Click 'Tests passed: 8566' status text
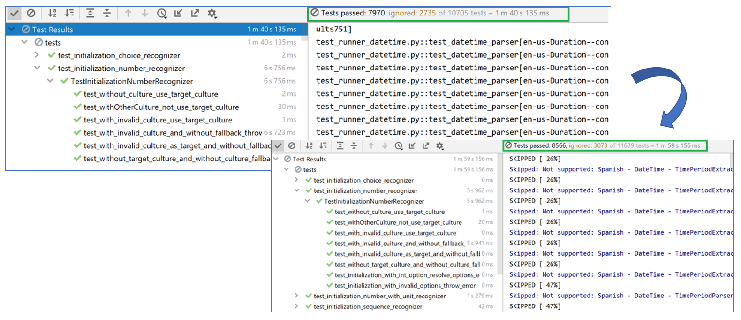Image resolution: width=741 pixels, height=320 pixels. pos(540,145)
